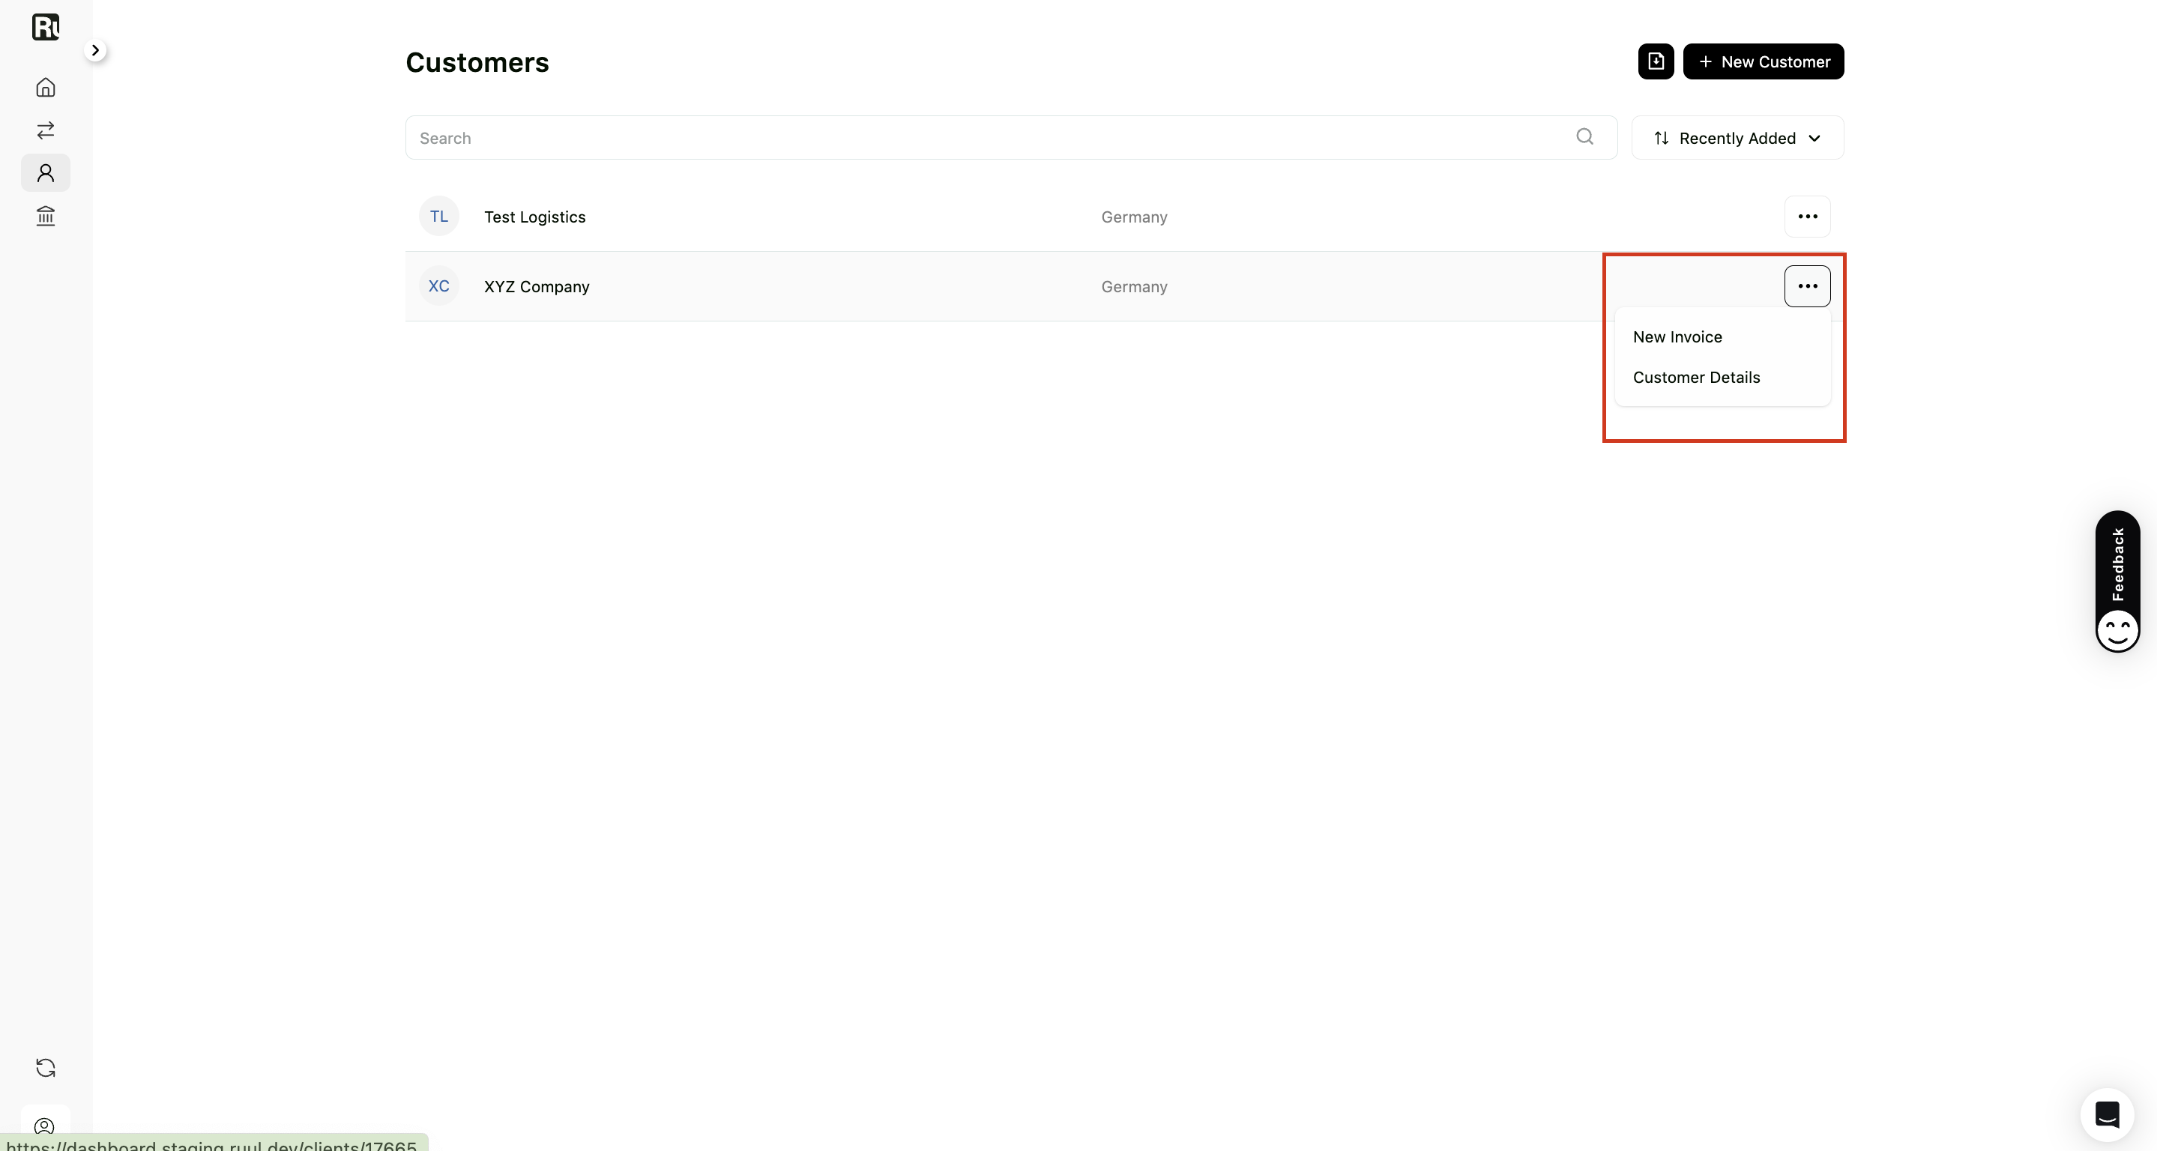Close the XYZ Company three-dot menu

[x=1807, y=286]
